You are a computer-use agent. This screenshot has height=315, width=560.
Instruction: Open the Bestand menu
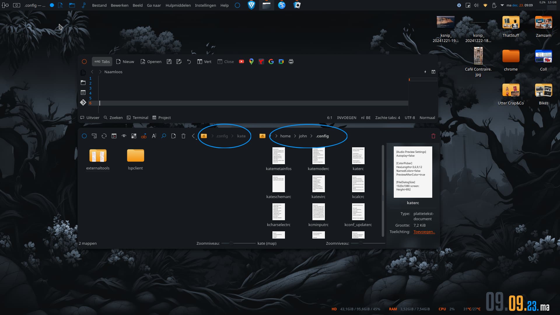coord(99,5)
